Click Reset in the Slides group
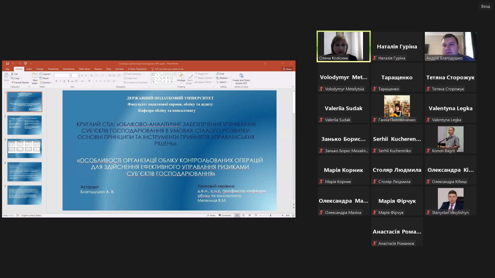 (x=44, y=78)
